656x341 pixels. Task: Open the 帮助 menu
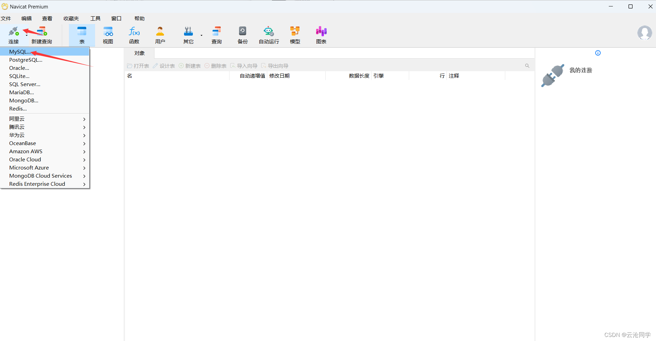point(140,19)
